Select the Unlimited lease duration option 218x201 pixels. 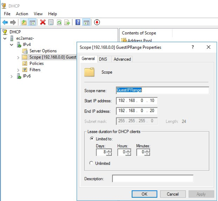click(91, 163)
